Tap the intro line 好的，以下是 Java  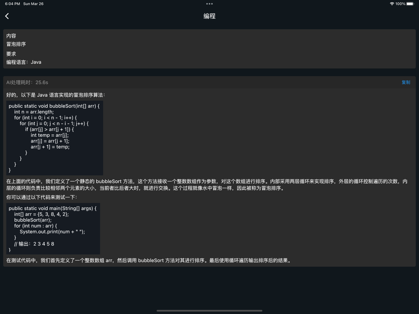(x=56, y=95)
